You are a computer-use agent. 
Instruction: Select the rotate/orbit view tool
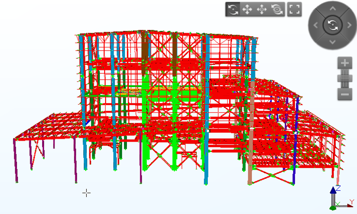233,9
